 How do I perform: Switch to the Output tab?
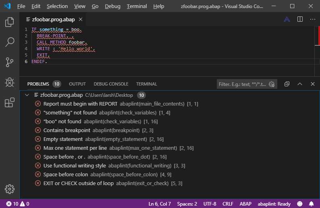coord(77,84)
